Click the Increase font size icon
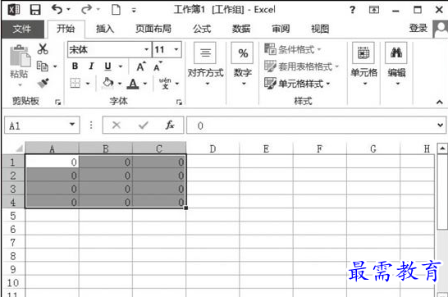The height and width of the screenshot is (297, 448). click(141, 66)
